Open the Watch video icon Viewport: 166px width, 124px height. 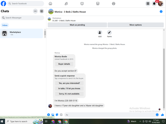82,4
